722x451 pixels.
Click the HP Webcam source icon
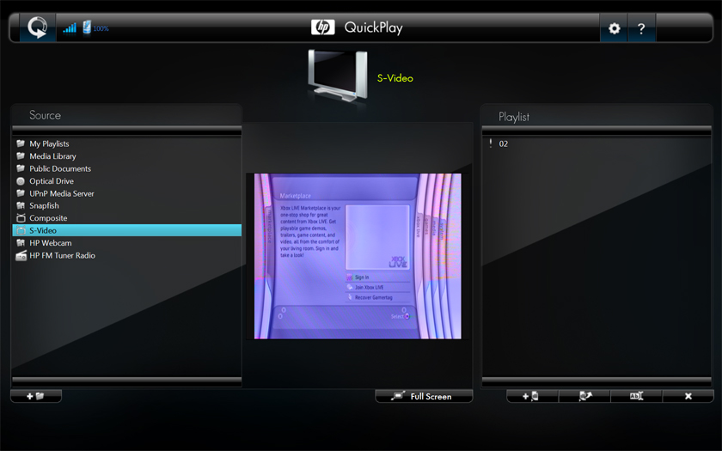[21, 243]
